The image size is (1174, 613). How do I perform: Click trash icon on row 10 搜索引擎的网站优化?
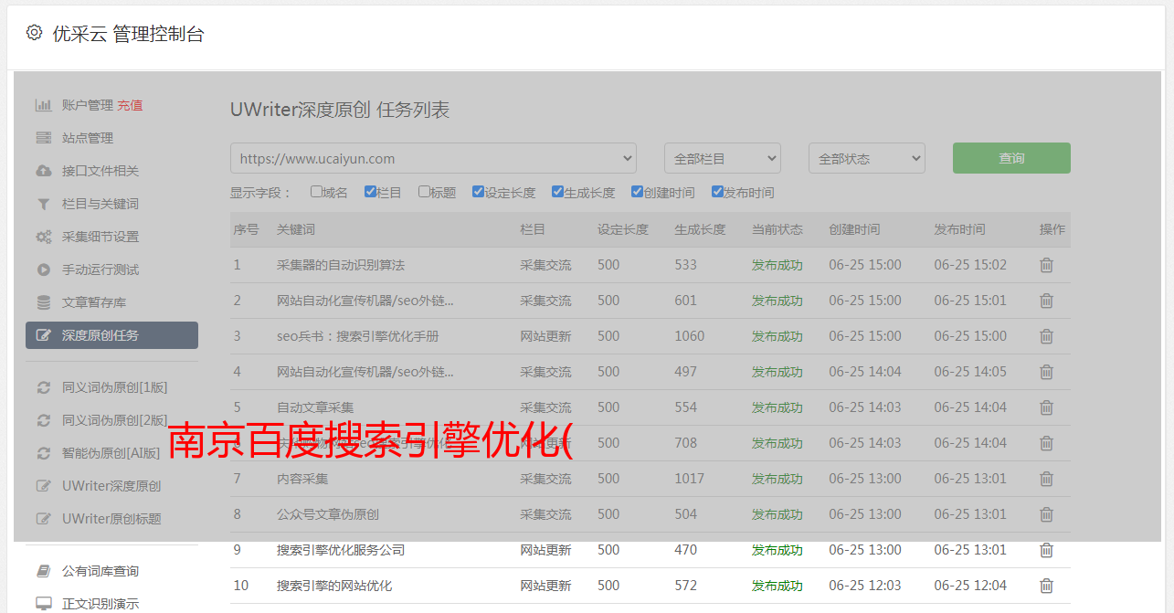click(x=1046, y=586)
